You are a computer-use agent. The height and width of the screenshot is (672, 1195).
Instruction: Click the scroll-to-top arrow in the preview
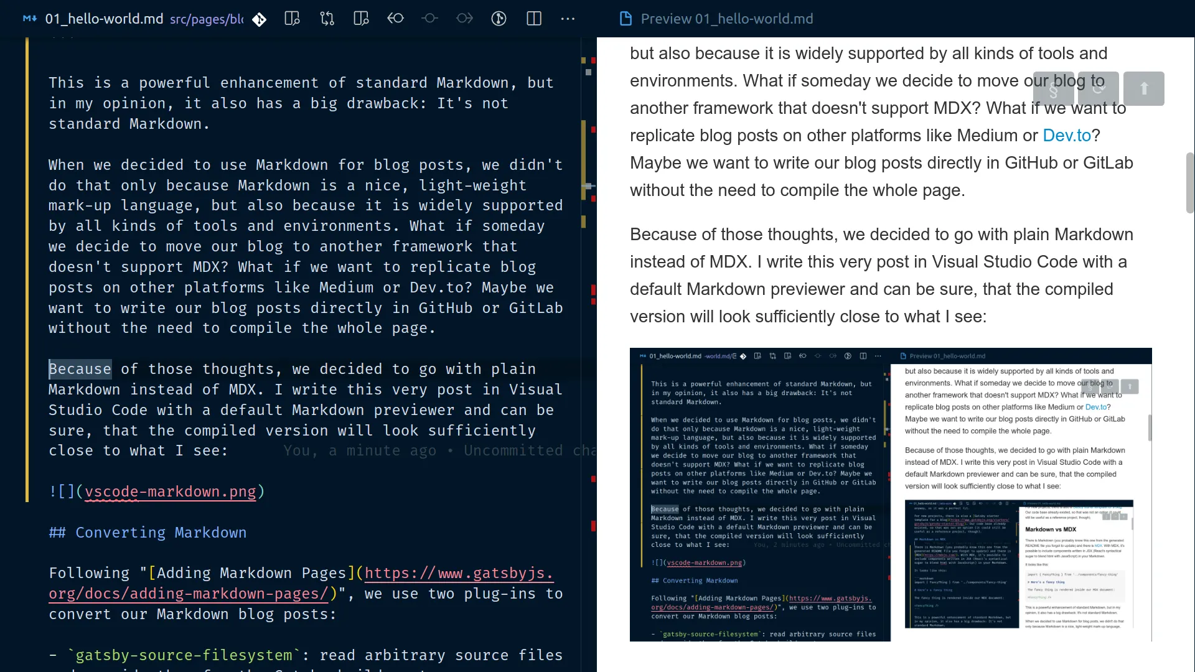1145,88
